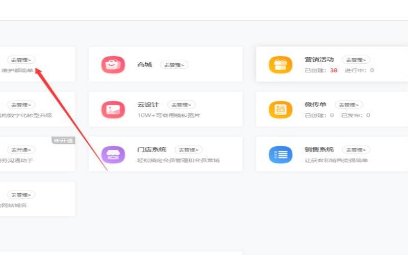Click the 营销活动 title
This screenshot has width=408, height=255.
(x=319, y=59)
